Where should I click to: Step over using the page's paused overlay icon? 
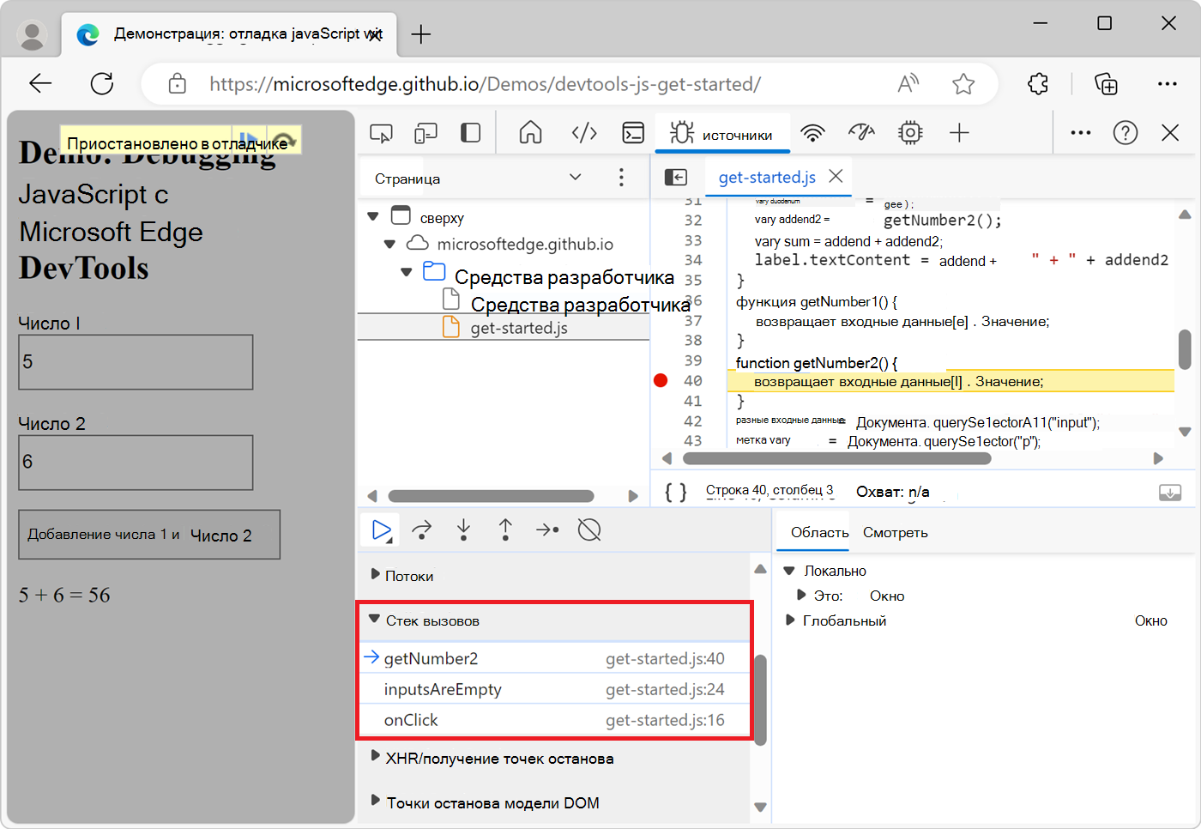pos(283,140)
